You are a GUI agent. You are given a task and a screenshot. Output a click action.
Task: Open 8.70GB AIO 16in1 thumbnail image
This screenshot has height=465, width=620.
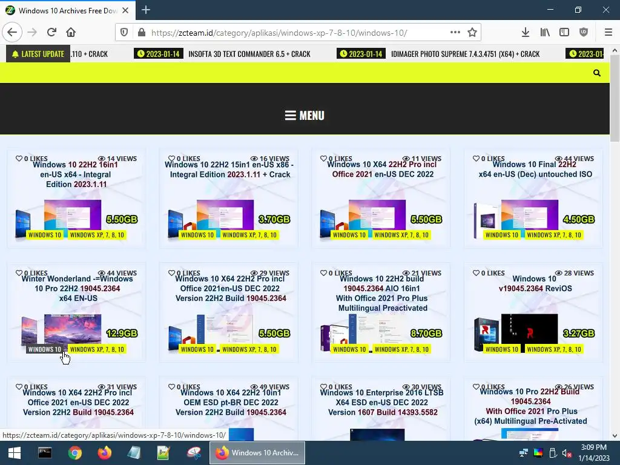coord(377,329)
